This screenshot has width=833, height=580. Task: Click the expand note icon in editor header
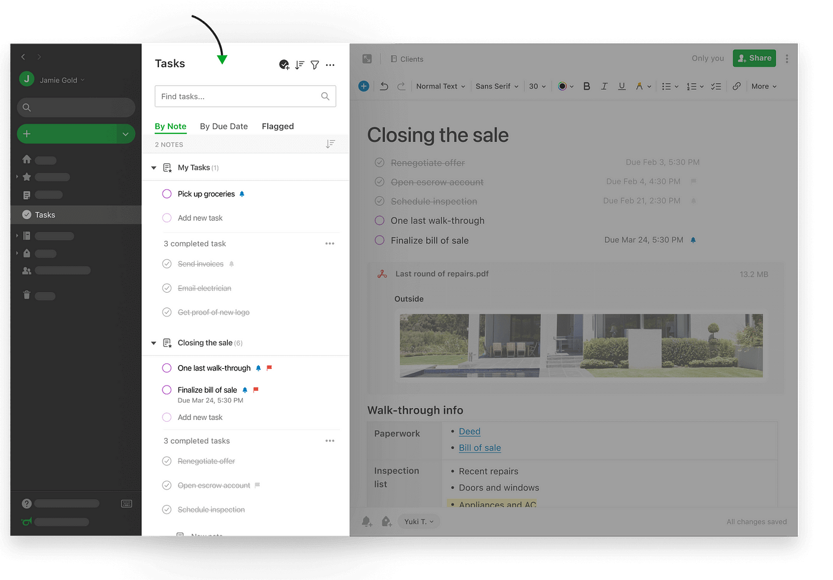(x=367, y=59)
